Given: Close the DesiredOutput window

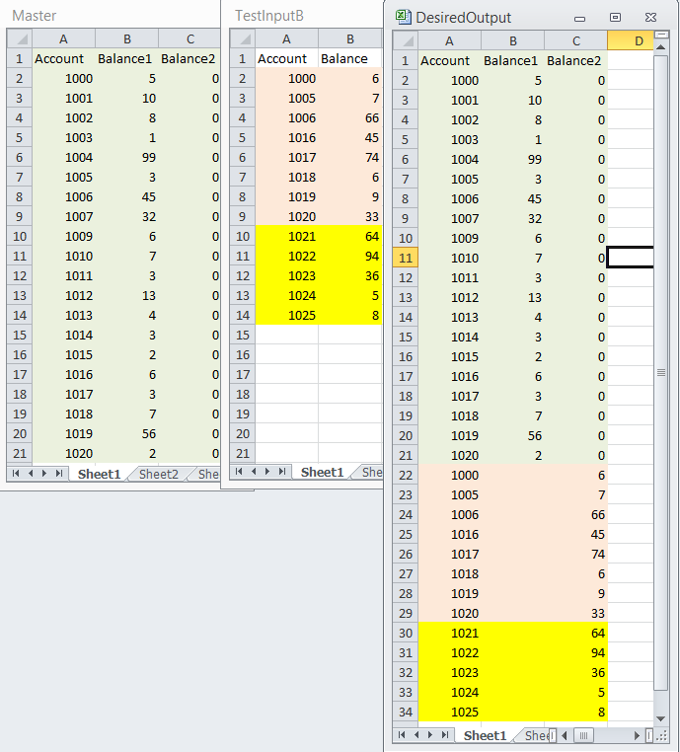Looking at the screenshot, I should tap(650, 17).
